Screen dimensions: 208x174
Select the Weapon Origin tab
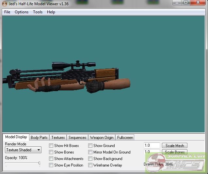pos(102,138)
